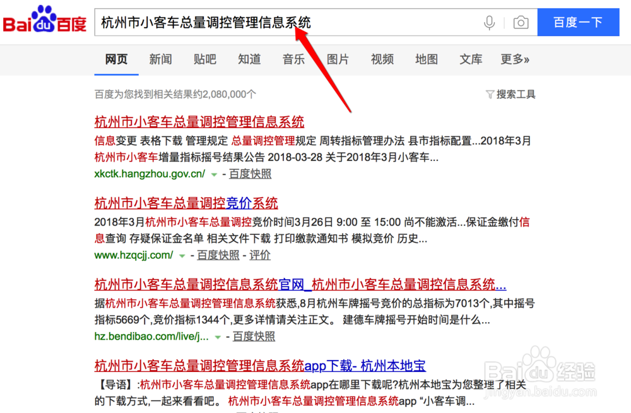Switch to the 新闻 tab

160,59
